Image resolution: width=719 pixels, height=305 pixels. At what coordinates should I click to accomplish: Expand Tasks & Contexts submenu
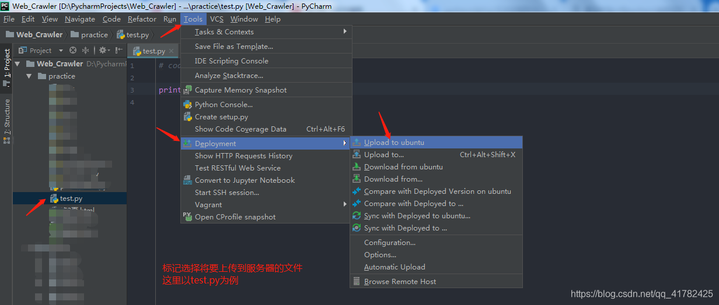click(x=267, y=32)
